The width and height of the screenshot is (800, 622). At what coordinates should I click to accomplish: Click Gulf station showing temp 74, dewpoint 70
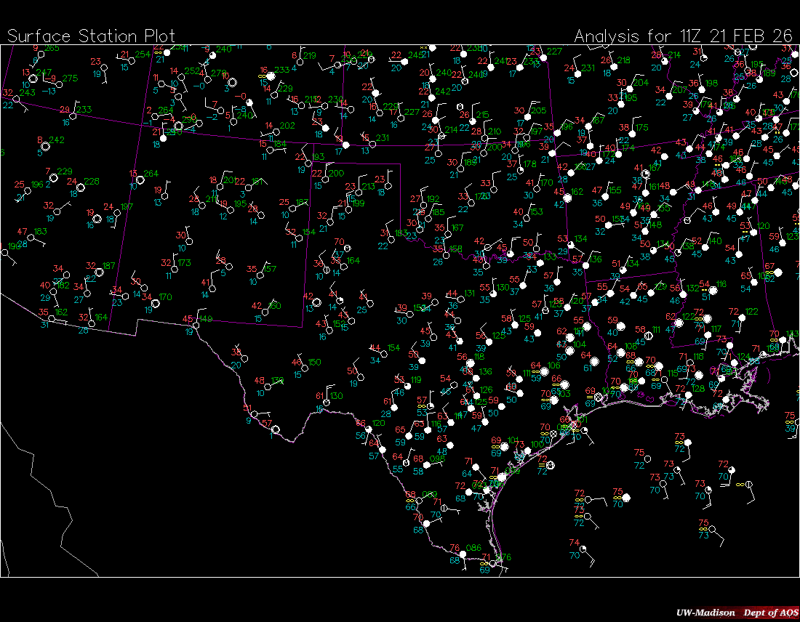(585, 549)
